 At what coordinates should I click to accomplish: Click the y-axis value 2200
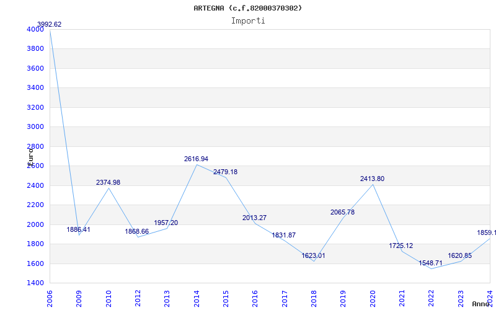point(35,205)
